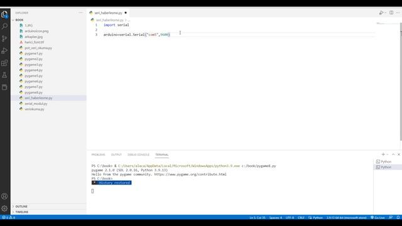Screen dimensions: 402x226
Task: Maximize the panel with the up chevron
Action: pyautogui.click(x=393, y=154)
